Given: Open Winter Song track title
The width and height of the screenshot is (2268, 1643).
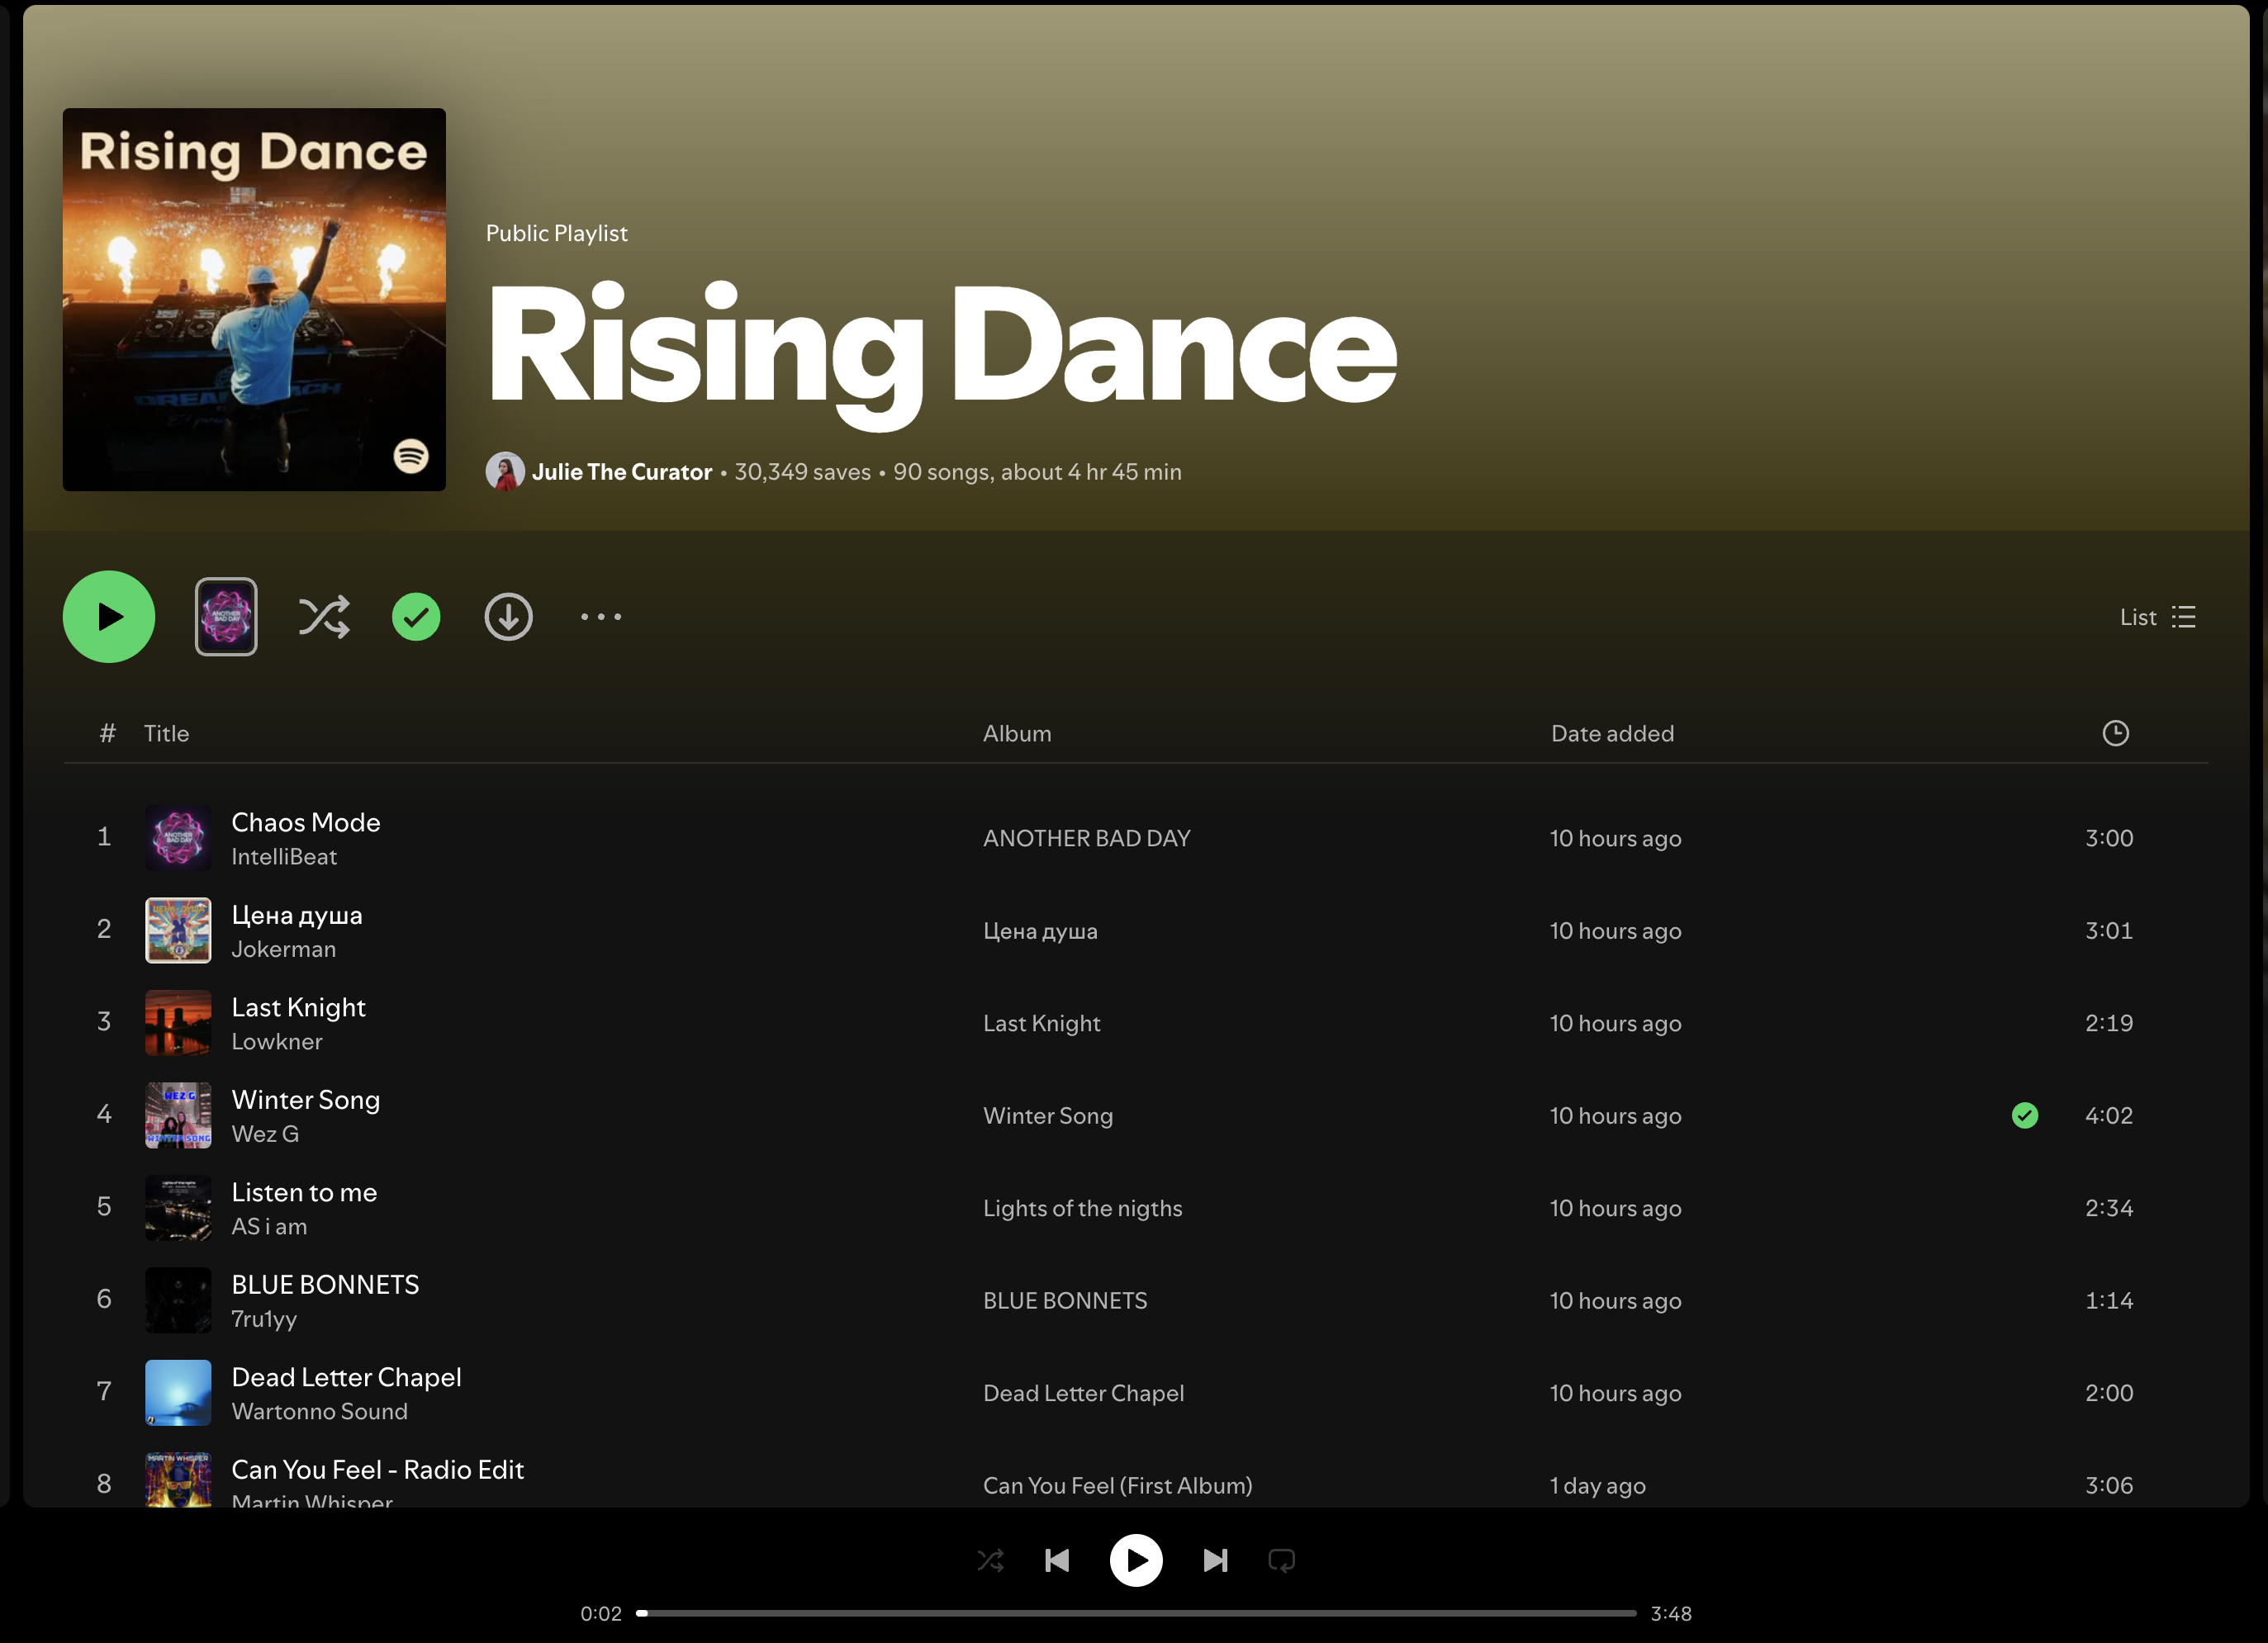Looking at the screenshot, I should 306,1101.
